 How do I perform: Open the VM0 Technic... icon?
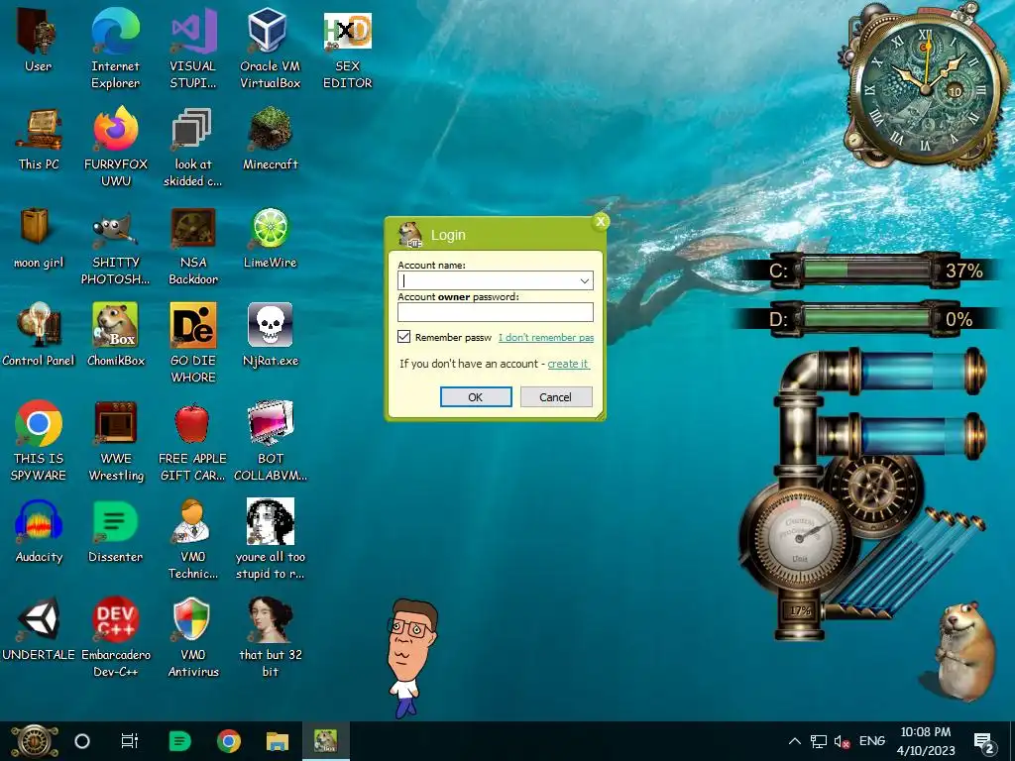tap(193, 539)
